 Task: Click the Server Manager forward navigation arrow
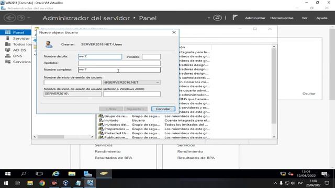pos(21,18)
